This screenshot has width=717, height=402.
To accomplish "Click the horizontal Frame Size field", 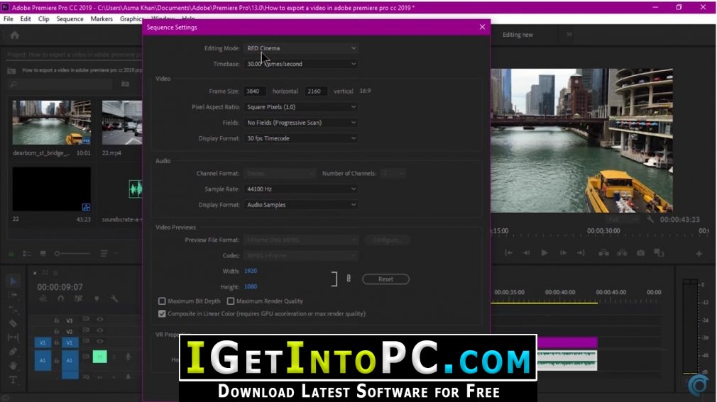I will click(255, 91).
